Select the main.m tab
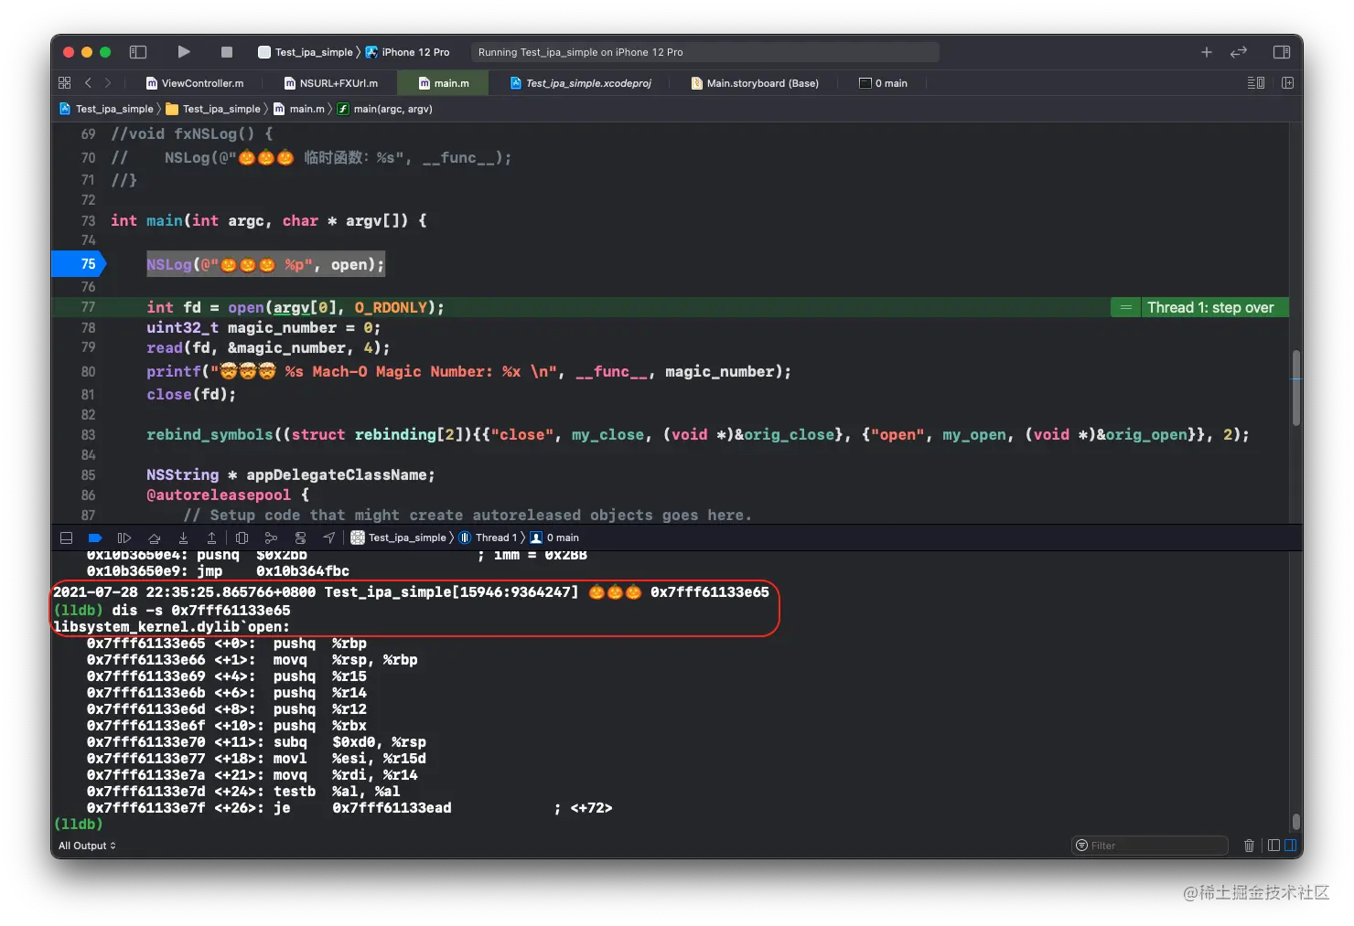The height and width of the screenshot is (926, 1354). click(444, 83)
